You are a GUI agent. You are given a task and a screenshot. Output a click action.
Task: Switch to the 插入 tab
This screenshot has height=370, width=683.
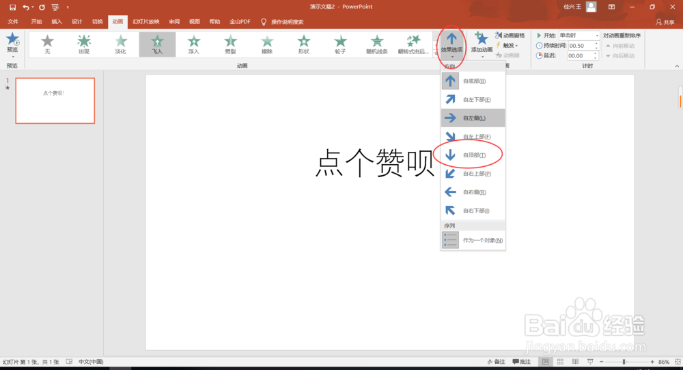pos(57,21)
